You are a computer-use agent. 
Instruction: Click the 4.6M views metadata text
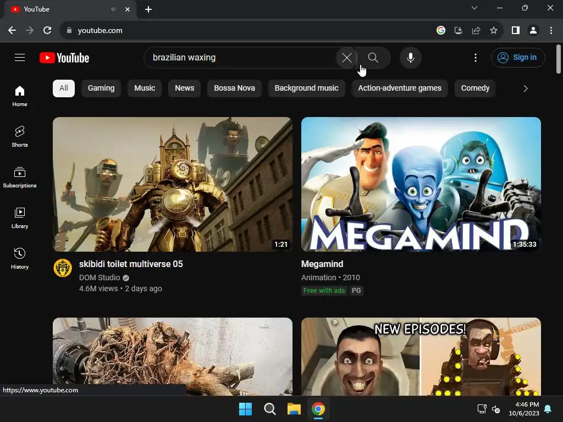tap(98, 289)
